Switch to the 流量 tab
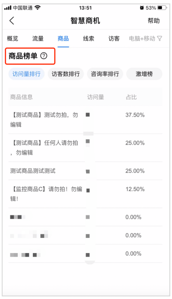 [x=38, y=39]
